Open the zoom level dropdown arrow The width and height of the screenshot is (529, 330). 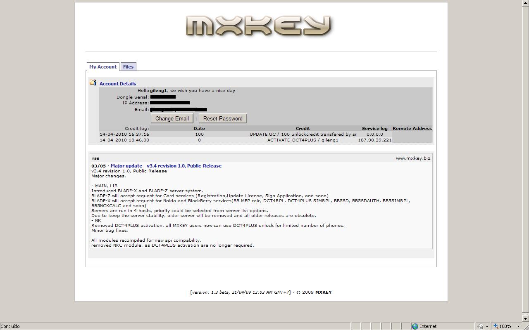coord(518,326)
